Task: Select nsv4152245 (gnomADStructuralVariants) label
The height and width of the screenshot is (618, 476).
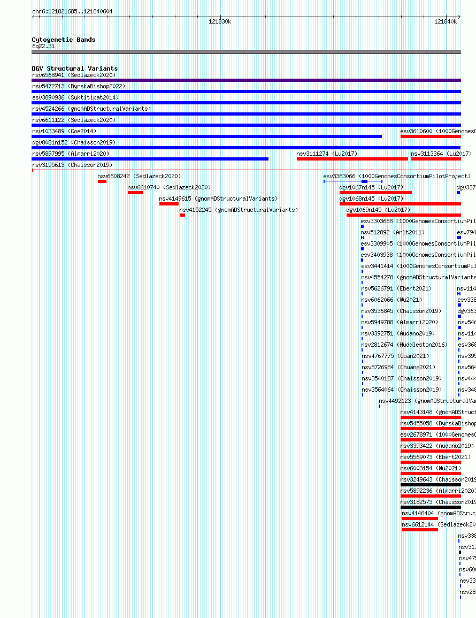Action: pyautogui.click(x=239, y=210)
